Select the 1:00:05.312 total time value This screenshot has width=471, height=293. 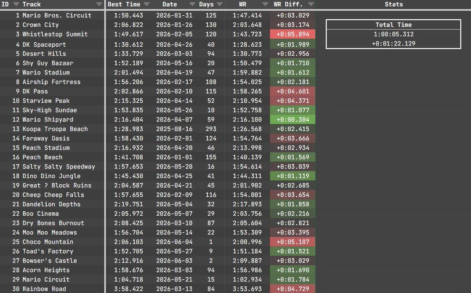tap(393, 34)
